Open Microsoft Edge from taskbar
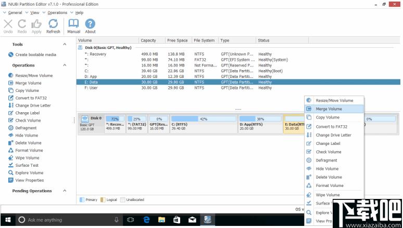403x228 pixels. pyautogui.click(x=146, y=220)
